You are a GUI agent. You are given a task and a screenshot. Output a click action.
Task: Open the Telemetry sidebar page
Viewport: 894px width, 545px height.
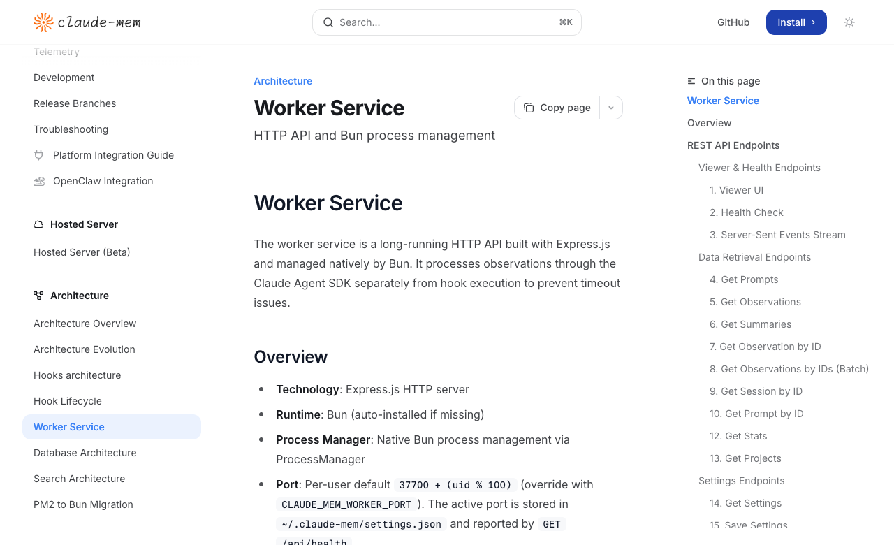pyautogui.click(x=57, y=52)
